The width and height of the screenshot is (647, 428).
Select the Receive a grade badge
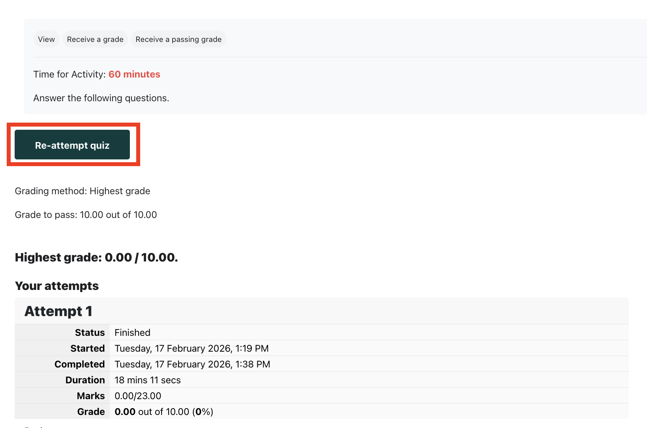pyautogui.click(x=95, y=39)
